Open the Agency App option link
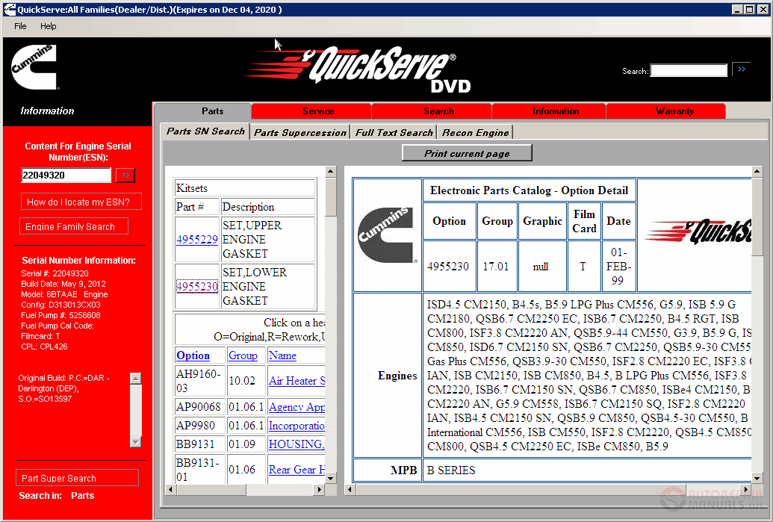 (297, 407)
